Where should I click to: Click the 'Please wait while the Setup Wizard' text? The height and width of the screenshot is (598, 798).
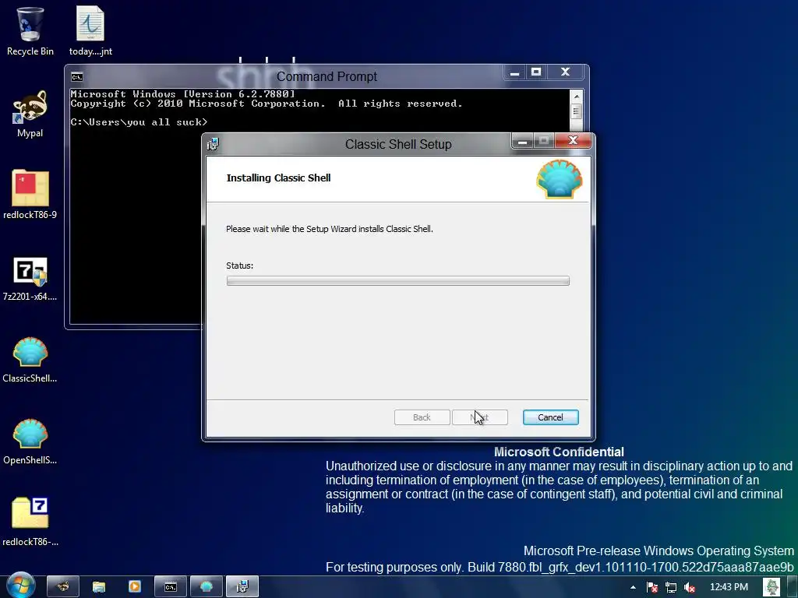point(330,229)
